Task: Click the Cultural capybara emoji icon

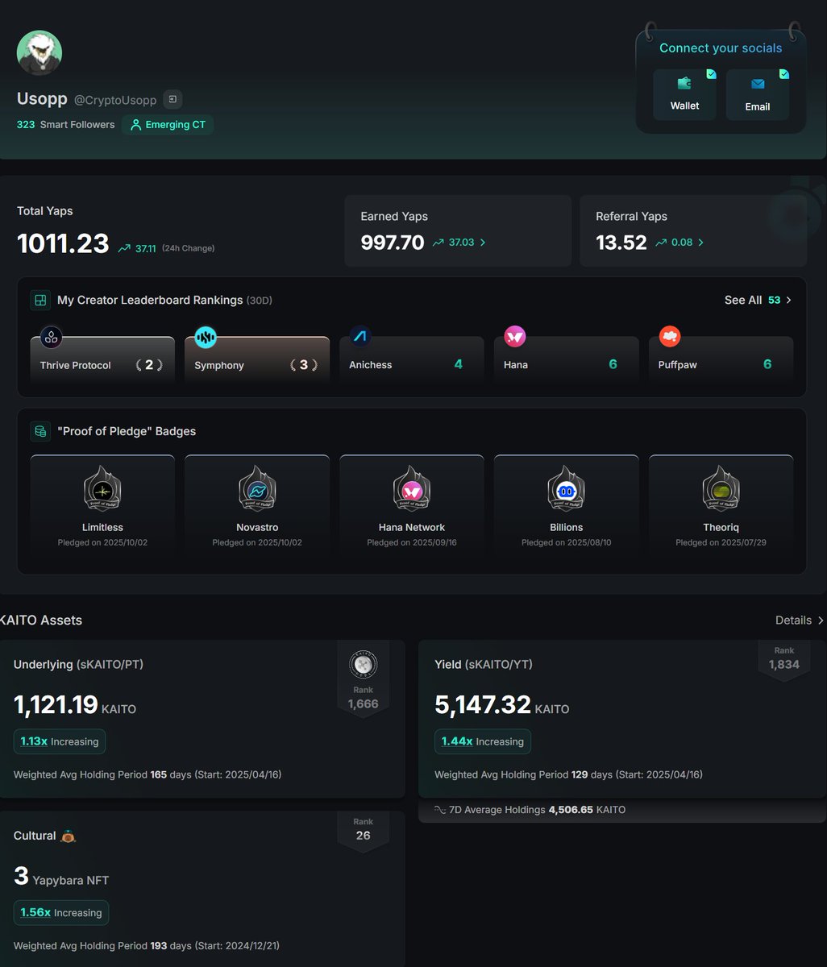Action: [69, 836]
